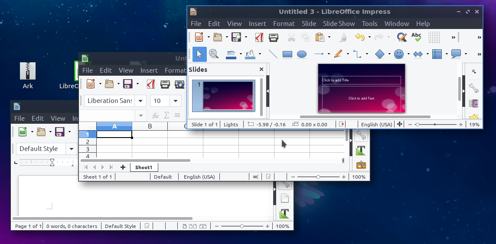Click Impress zoom-in plus button
This screenshot has height=244, width=496.
click(x=461, y=125)
